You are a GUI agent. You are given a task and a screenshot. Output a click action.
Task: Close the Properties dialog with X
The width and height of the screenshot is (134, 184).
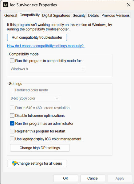(x=128, y=5)
